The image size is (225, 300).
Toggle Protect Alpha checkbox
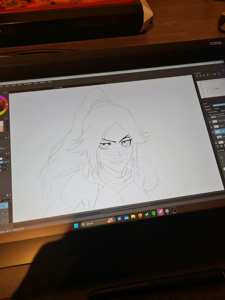pos(207,112)
